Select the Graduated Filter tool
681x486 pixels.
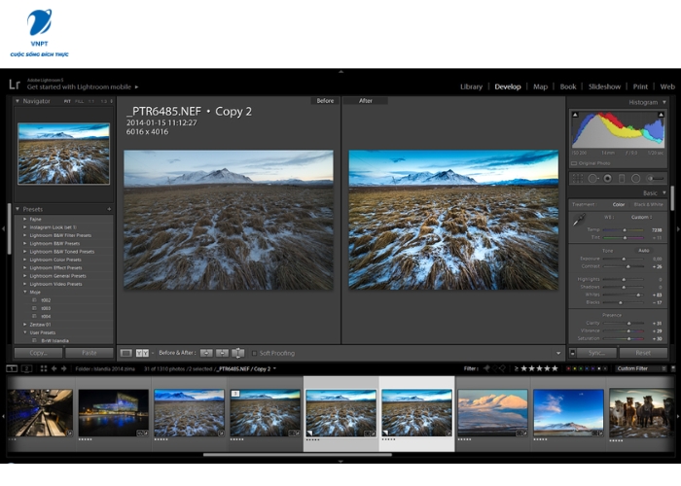click(622, 178)
